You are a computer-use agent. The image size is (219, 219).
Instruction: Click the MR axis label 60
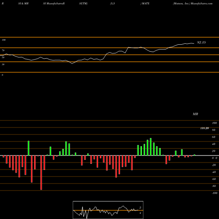(214, 137)
